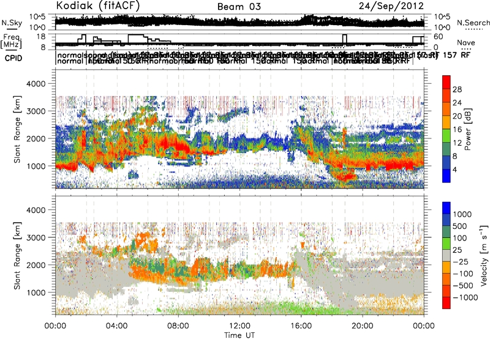Screen dimensions: 490x339
Task: Click the '20:00' time axis label
Action: 363,326
